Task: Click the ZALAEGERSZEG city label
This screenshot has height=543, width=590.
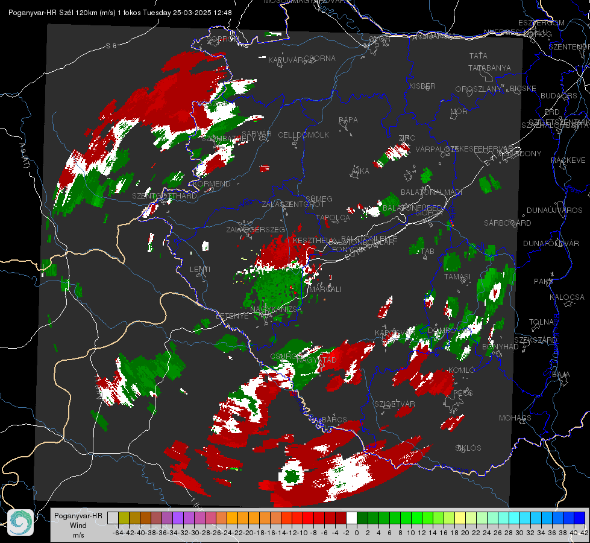Action: point(256,229)
